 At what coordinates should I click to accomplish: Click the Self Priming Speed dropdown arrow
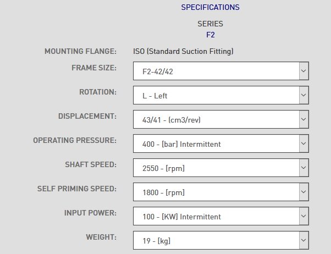[x=303, y=192]
